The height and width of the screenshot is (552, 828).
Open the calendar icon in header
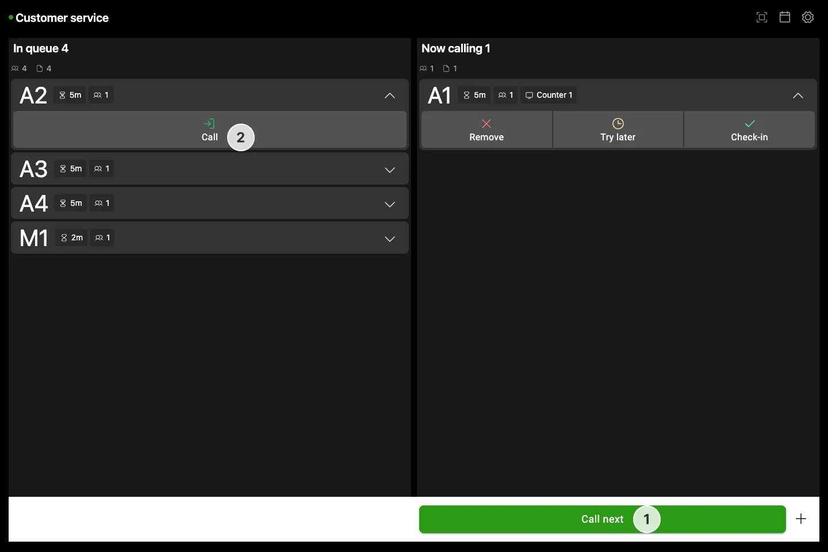coord(785,17)
